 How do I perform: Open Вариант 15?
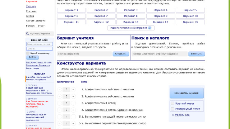click(x=190, y=22)
